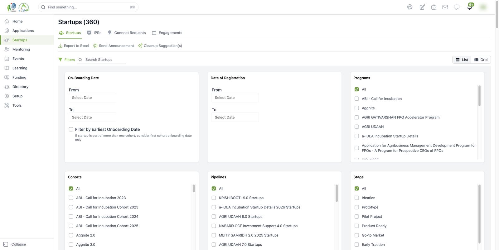Open Events in the sidebar
Viewport: 499px width, 250px height.
27,59
